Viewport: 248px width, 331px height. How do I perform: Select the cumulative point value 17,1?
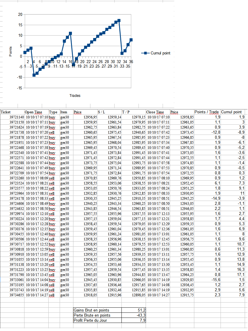233,275
